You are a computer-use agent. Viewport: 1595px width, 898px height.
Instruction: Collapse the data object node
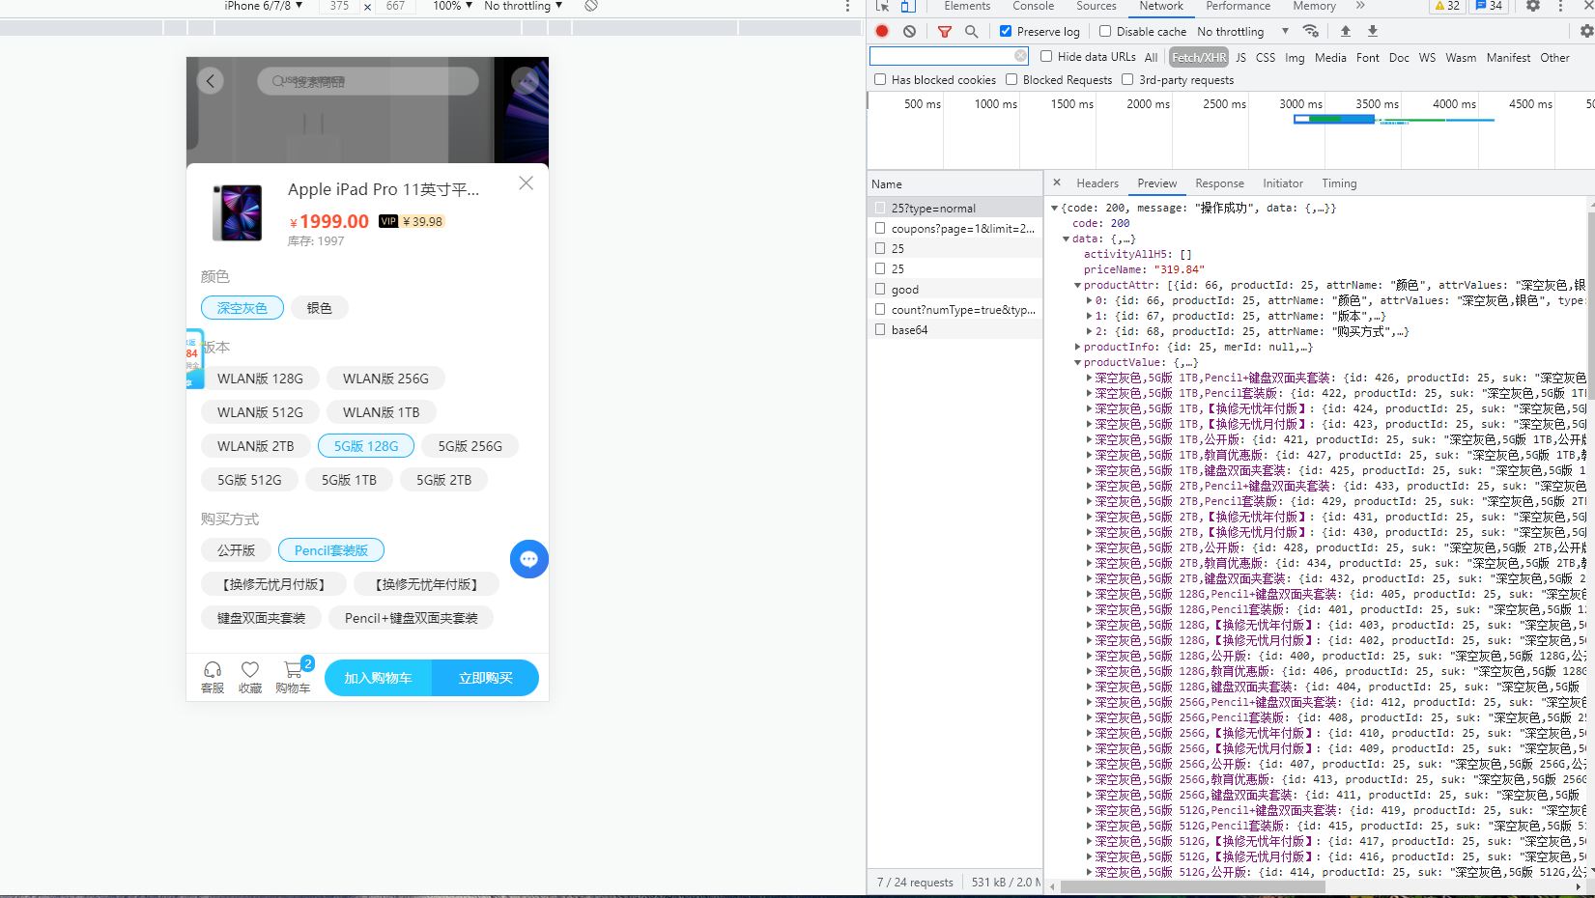tap(1066, 239)
